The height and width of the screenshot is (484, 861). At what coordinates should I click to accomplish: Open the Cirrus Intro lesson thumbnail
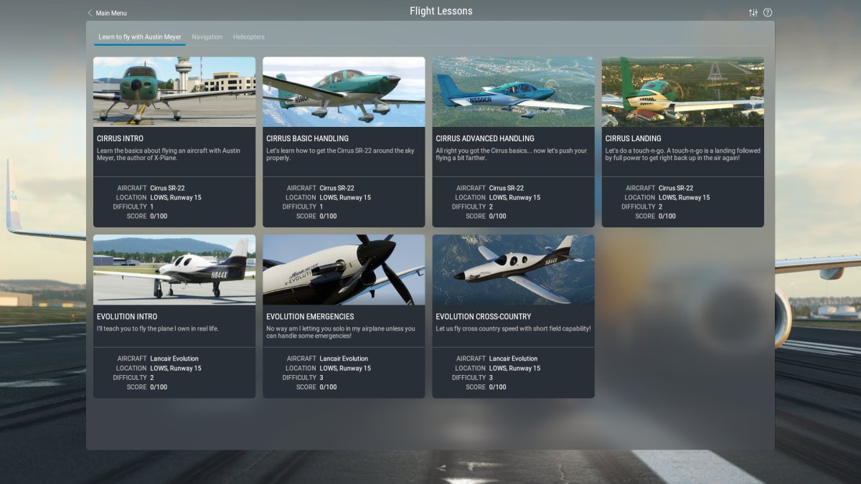pyautogui.click(x=174, y=92)
